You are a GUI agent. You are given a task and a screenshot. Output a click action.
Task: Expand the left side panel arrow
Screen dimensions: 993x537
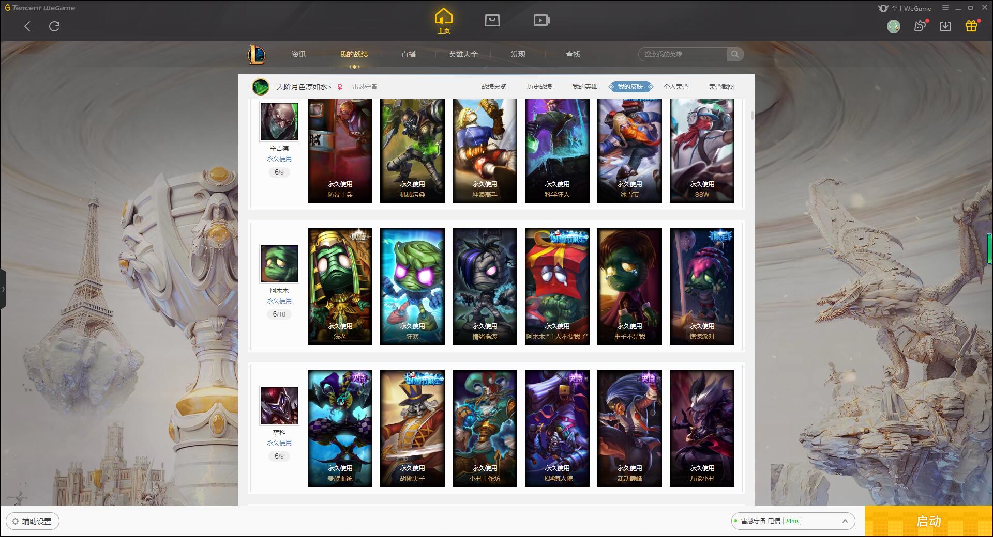click(x=3, y=289)
